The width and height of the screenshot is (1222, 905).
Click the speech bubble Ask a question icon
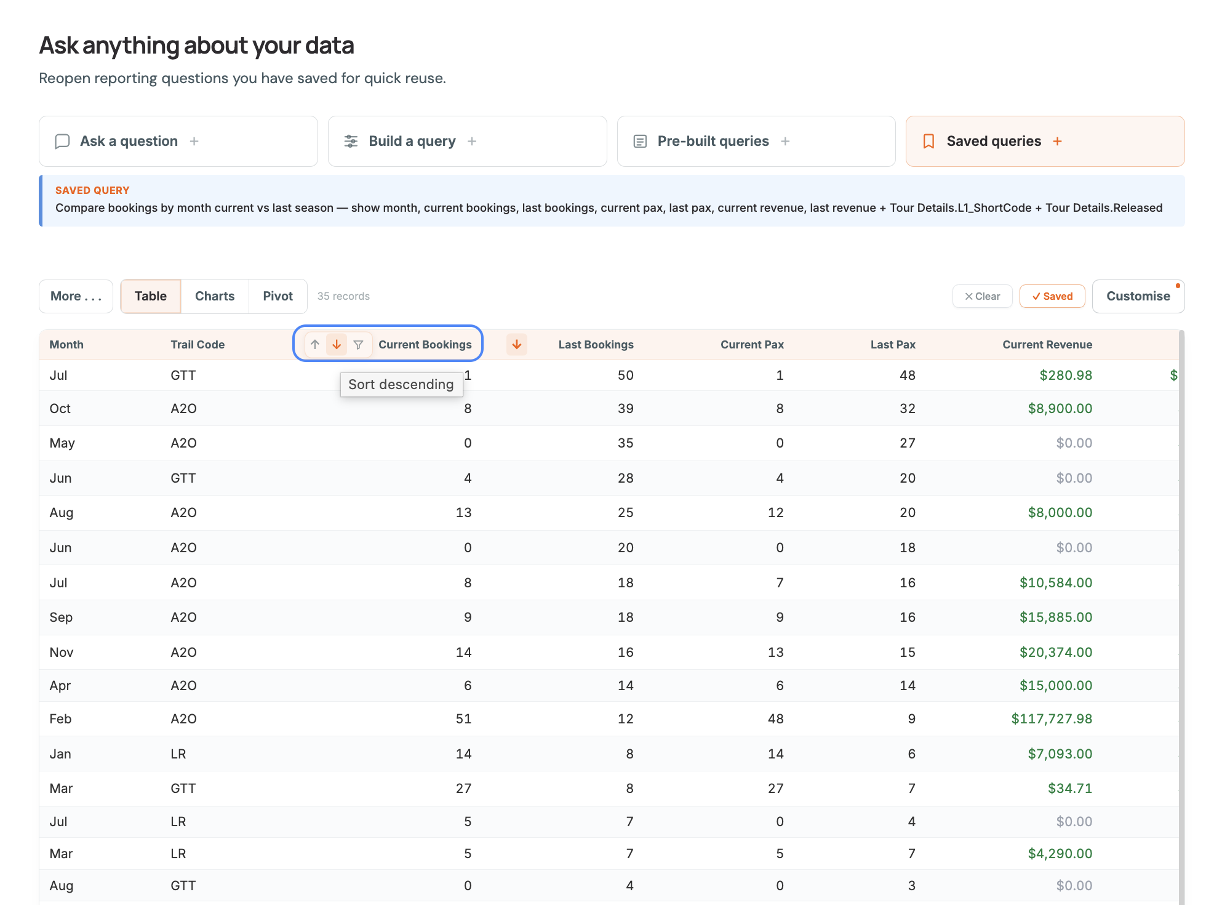click(x=62, y=142)
